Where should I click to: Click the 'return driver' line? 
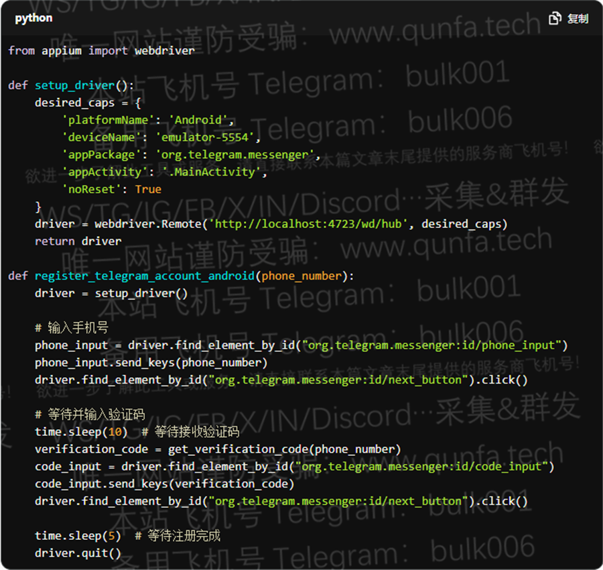pyautogui.click(x=78, y=241)
